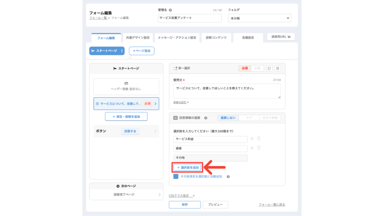The height and width of the screenshot is (216, 384).
Task: Open the メッセージ・アクション設定 tab
Action: coord(177,38)
